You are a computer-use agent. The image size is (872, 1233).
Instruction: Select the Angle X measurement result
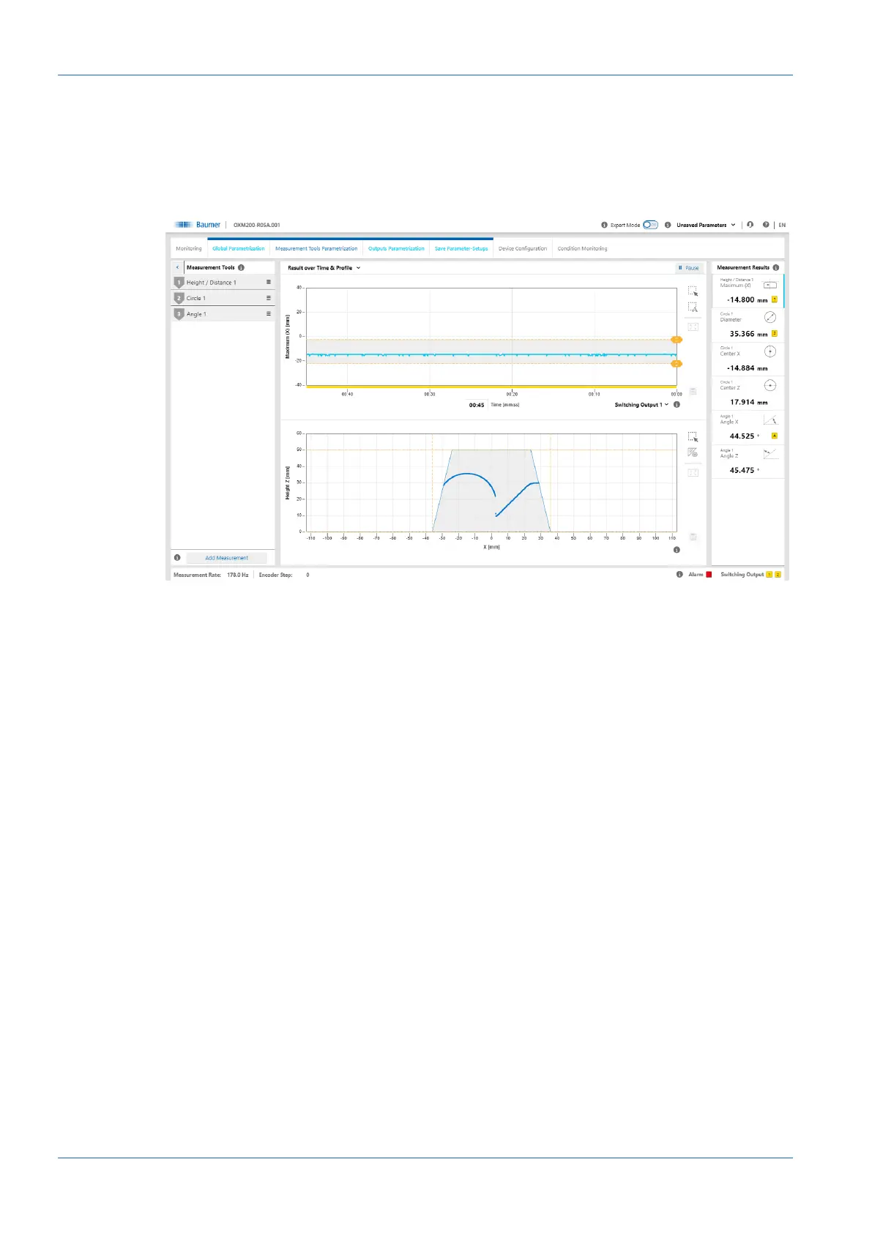click(x=748, y=428)
